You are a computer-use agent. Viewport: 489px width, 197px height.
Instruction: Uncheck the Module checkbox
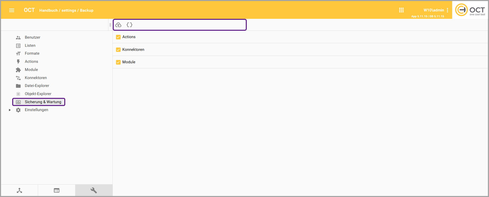tap(118, 62)
